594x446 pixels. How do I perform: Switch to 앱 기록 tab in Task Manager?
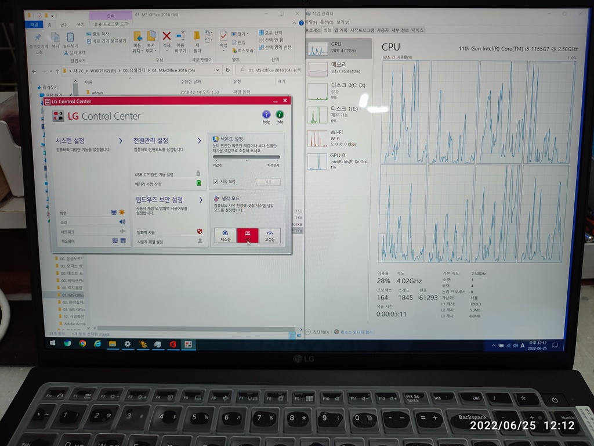pos(341,30)
